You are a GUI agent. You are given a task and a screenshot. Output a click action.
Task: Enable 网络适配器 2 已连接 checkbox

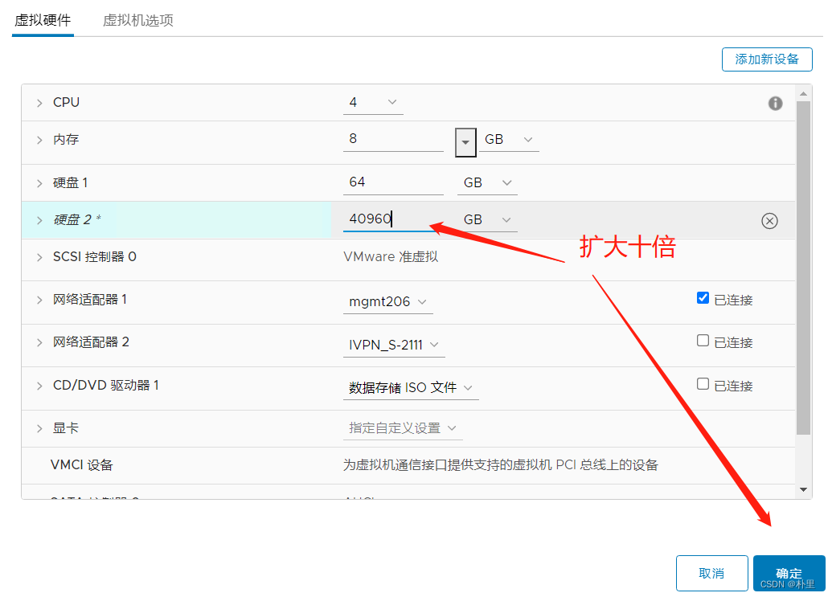click(x=703, y=341)
